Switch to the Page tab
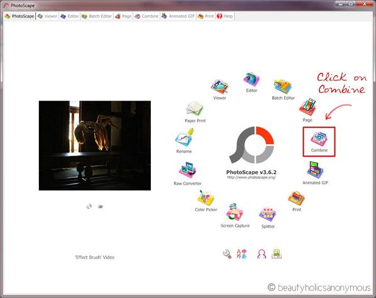376x298 pixels. pyautogui.click(x=123, y=16)
